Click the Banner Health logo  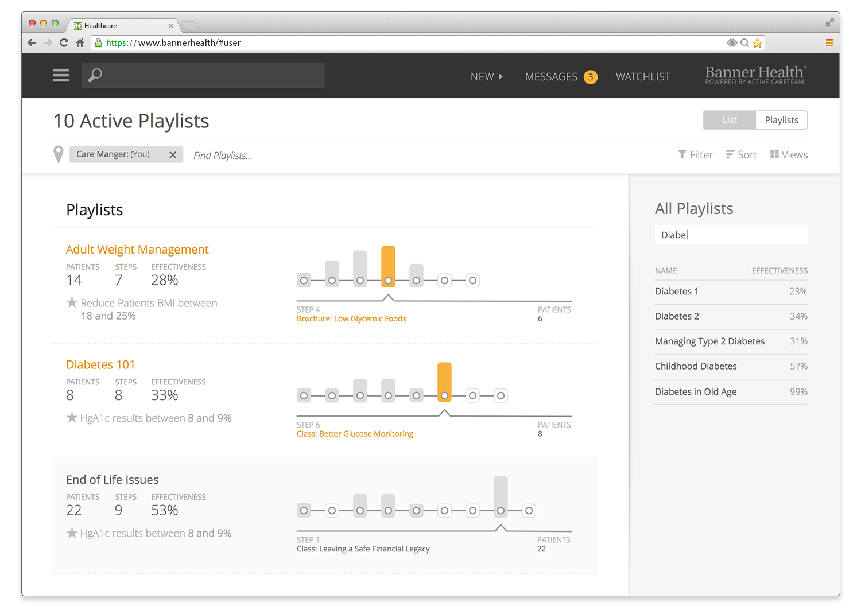tap(755, 75)
